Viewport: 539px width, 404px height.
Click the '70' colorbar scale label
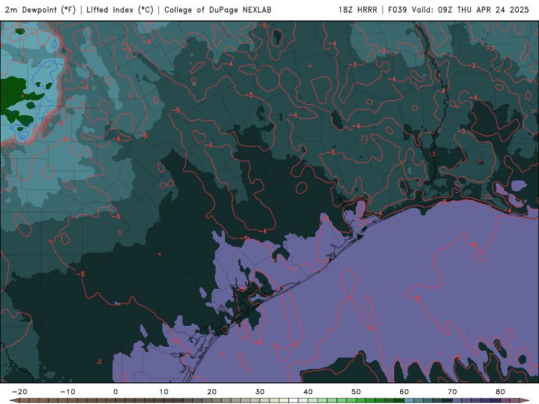[452, 392]
